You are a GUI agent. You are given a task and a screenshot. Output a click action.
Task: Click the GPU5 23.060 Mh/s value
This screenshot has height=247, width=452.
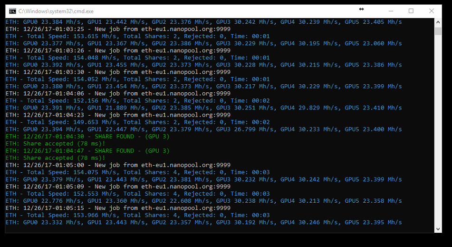click(x=373, y=43)
